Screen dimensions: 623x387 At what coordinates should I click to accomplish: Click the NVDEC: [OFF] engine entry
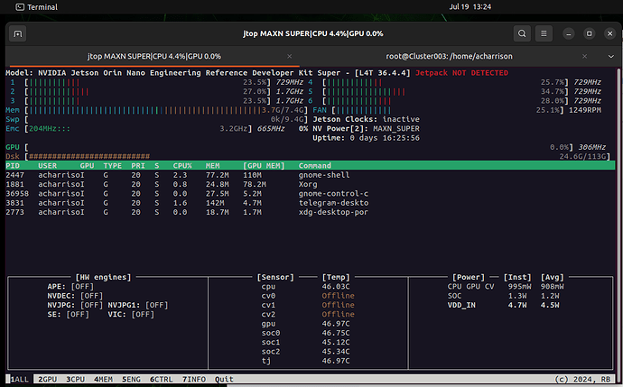pos(75,296)
